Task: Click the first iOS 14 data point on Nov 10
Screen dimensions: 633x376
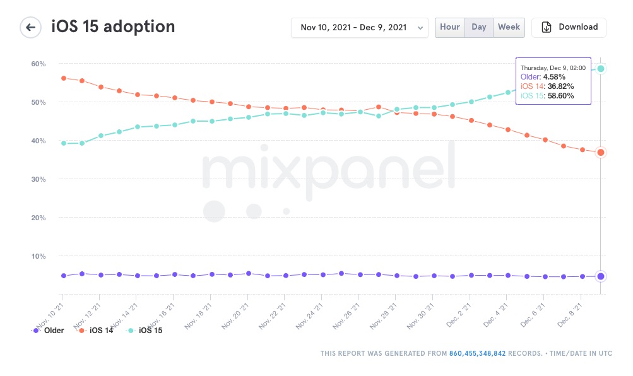Action: [64, 78]
